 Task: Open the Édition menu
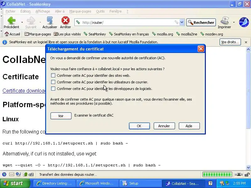25,11
